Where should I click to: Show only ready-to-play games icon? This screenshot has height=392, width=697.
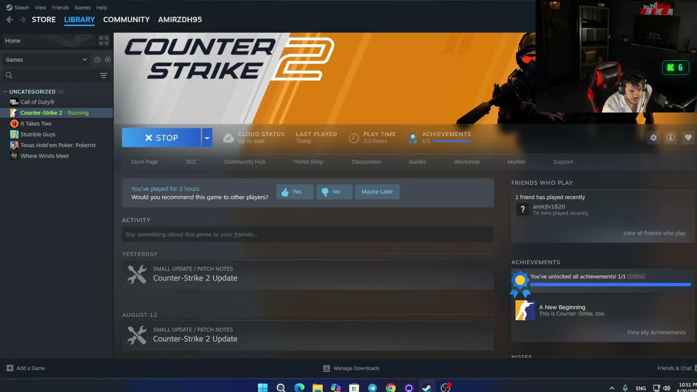point(107,60)
